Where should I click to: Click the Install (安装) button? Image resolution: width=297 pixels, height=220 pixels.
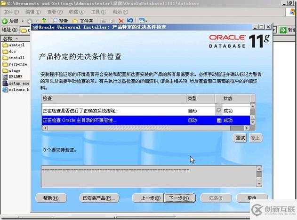(216, 198)
